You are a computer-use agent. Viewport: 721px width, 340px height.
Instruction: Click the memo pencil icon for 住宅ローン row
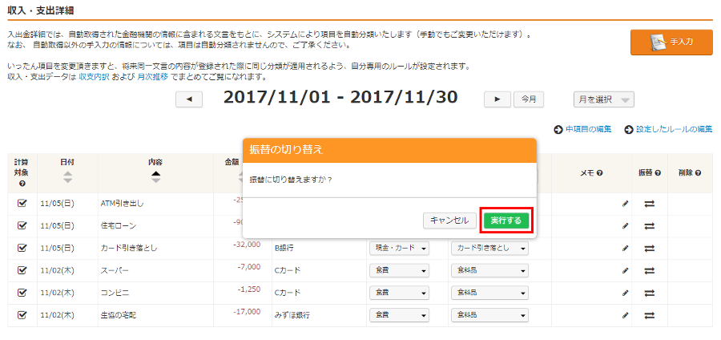(626, 226)
